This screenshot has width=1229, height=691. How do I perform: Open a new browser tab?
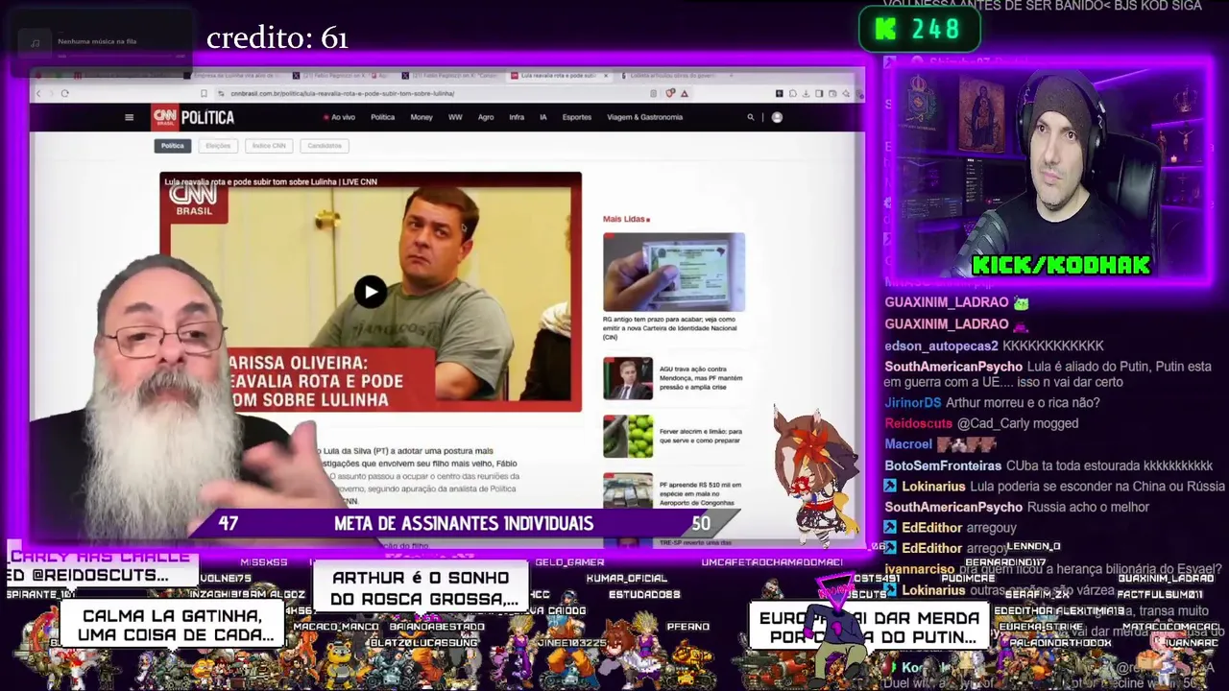731,75
